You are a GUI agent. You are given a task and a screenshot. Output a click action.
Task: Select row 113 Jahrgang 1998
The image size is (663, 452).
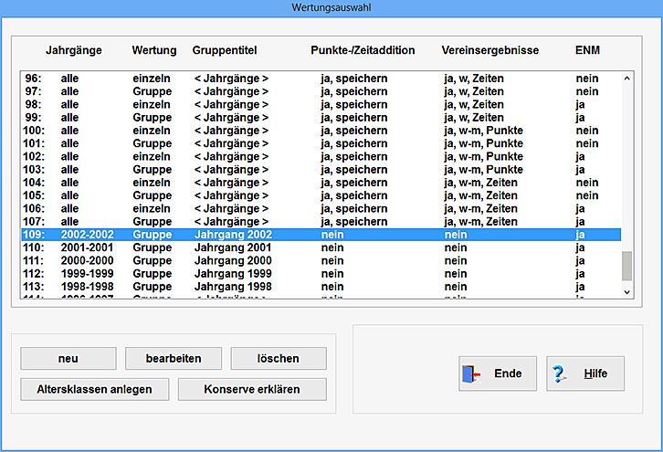(x=320, y=287)
